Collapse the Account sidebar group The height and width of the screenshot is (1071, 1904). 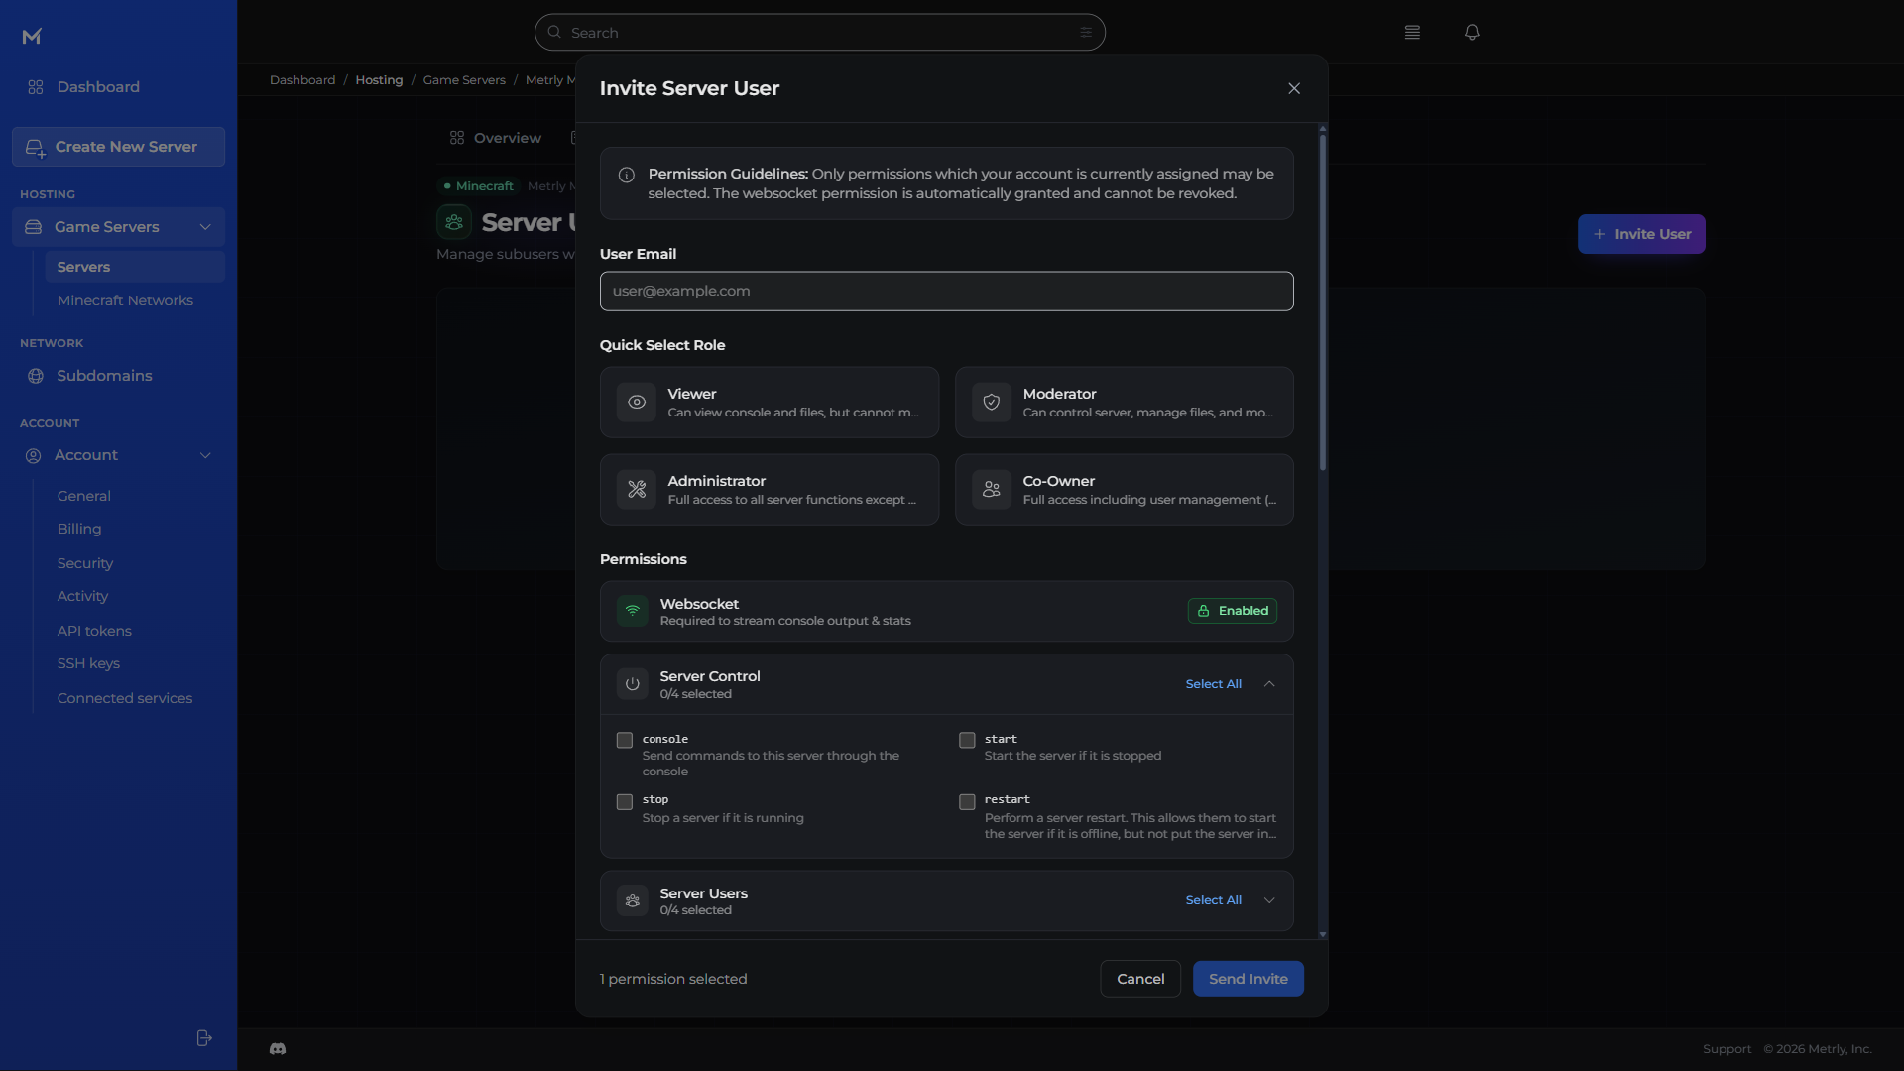tap(205, 456)
